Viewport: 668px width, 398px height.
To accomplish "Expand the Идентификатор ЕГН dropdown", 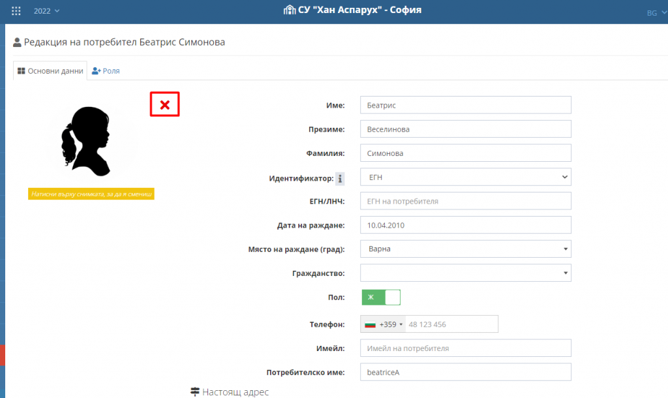I will 465,177.
